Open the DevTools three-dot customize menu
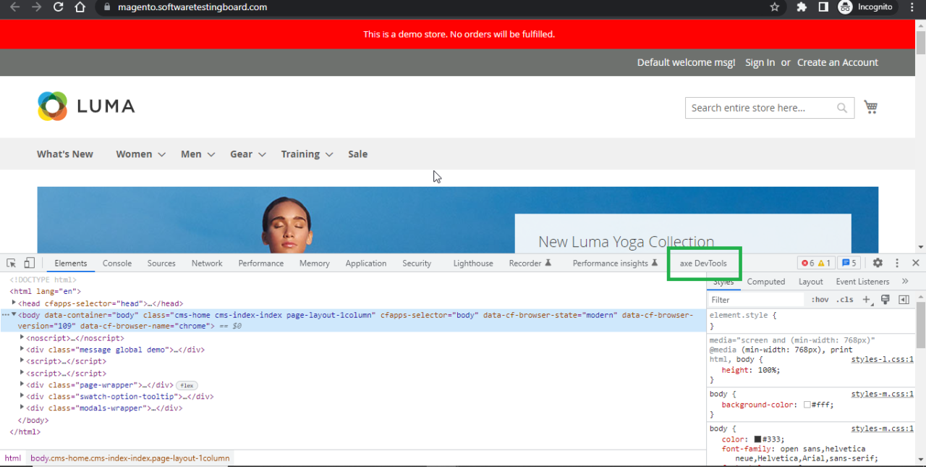 coord(897,264)
